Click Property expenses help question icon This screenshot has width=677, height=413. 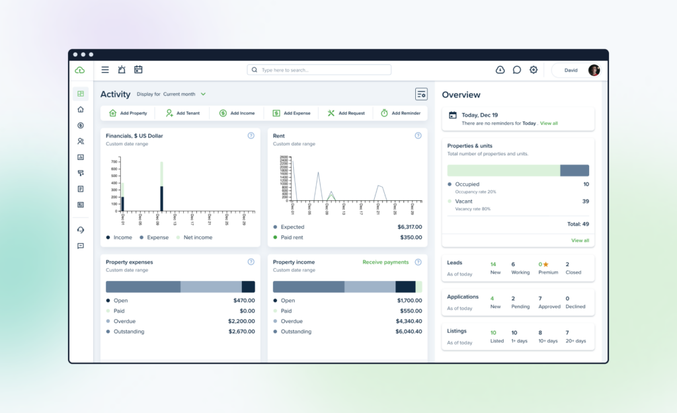point(251,262)
